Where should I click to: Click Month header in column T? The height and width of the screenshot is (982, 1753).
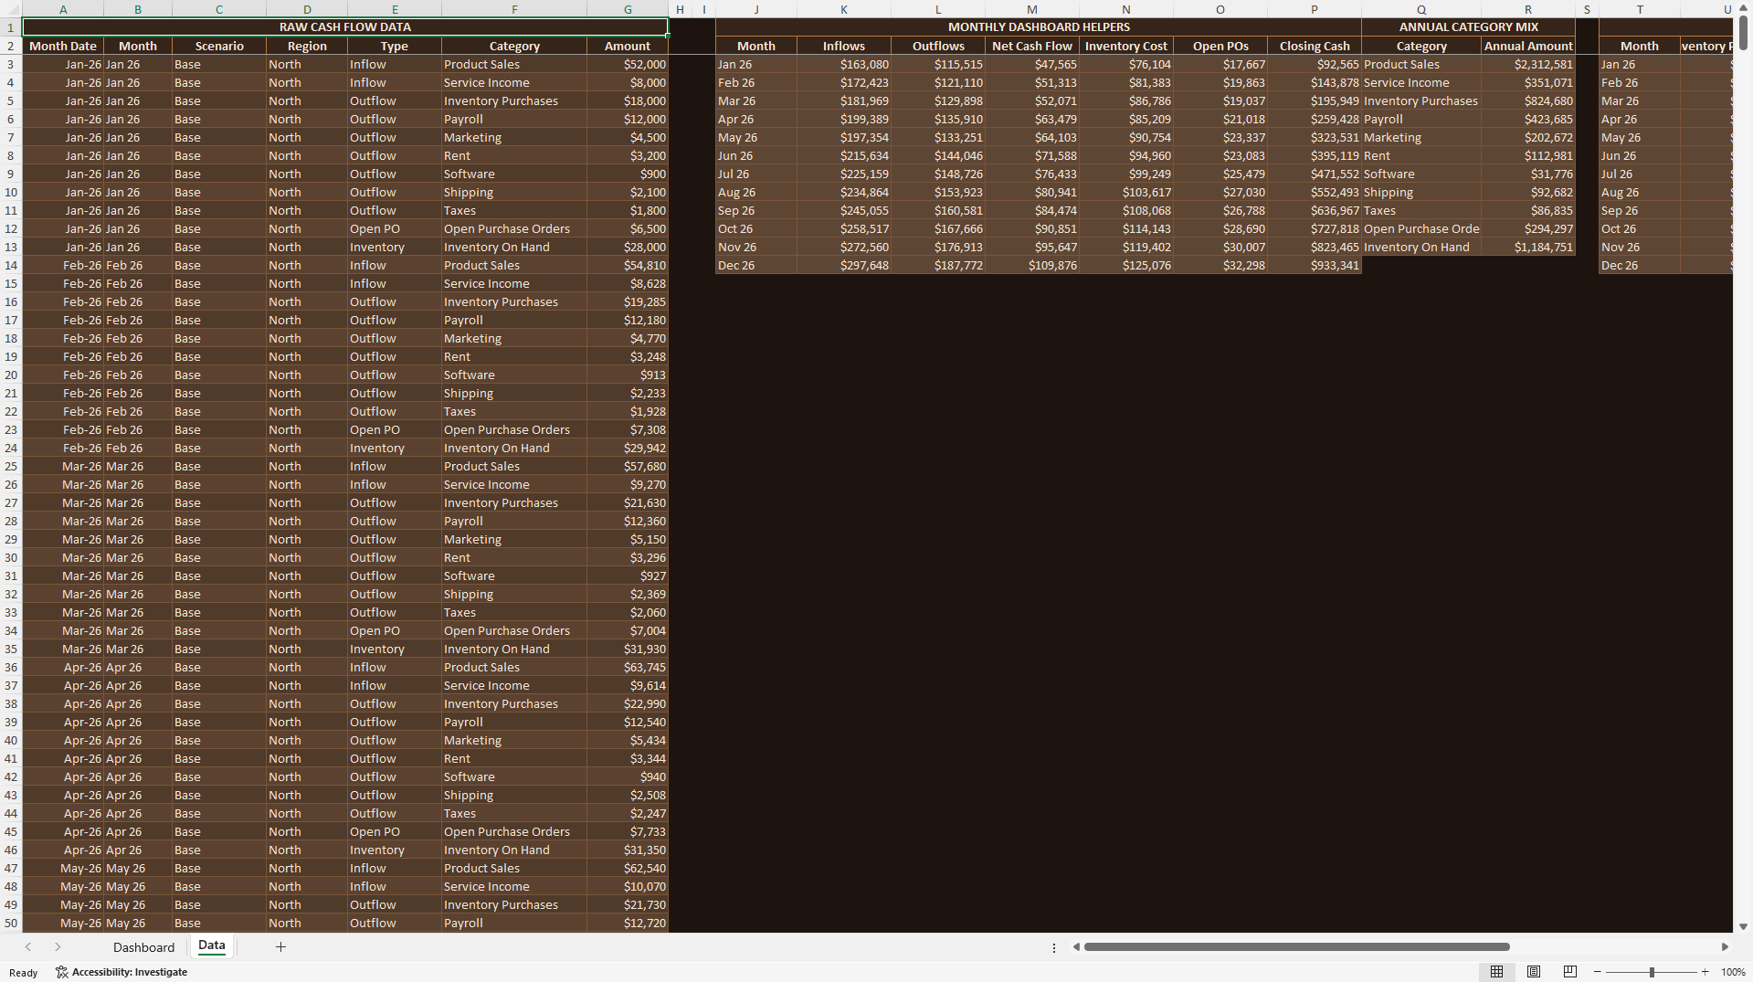[x=1640, y=46]
